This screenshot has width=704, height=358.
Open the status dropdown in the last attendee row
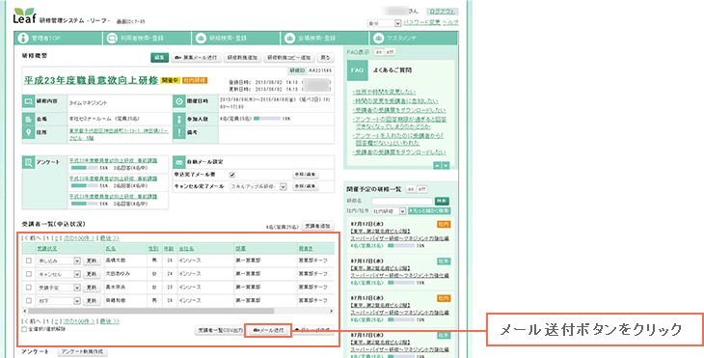59,300
